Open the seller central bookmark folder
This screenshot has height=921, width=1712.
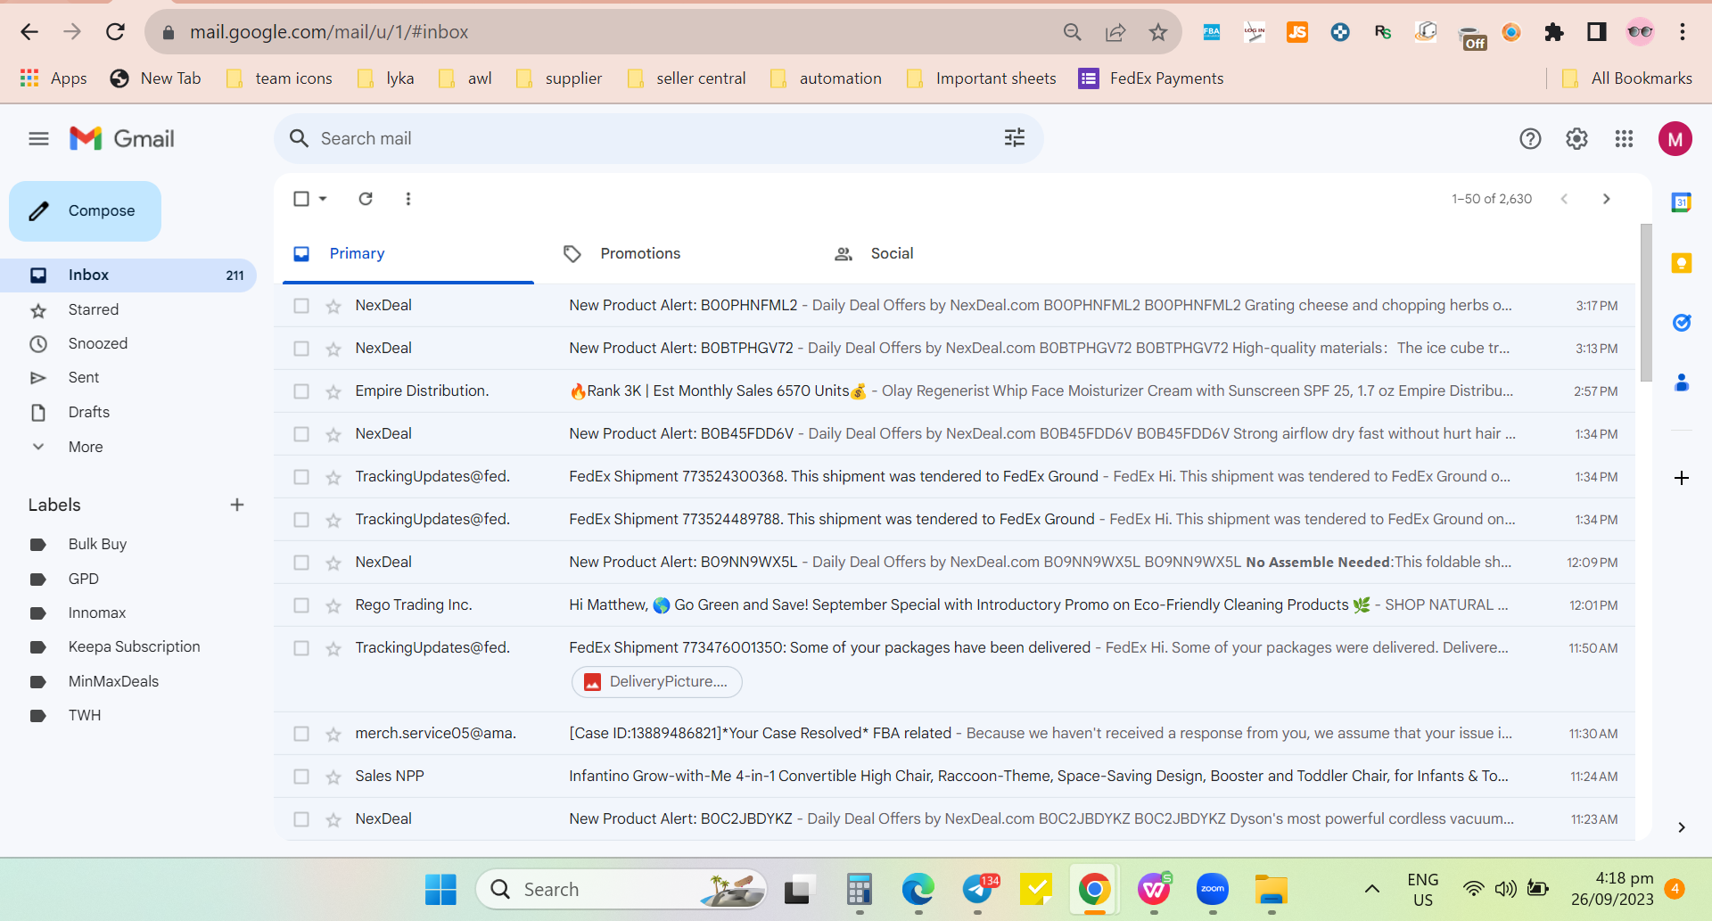click(687, 78)
